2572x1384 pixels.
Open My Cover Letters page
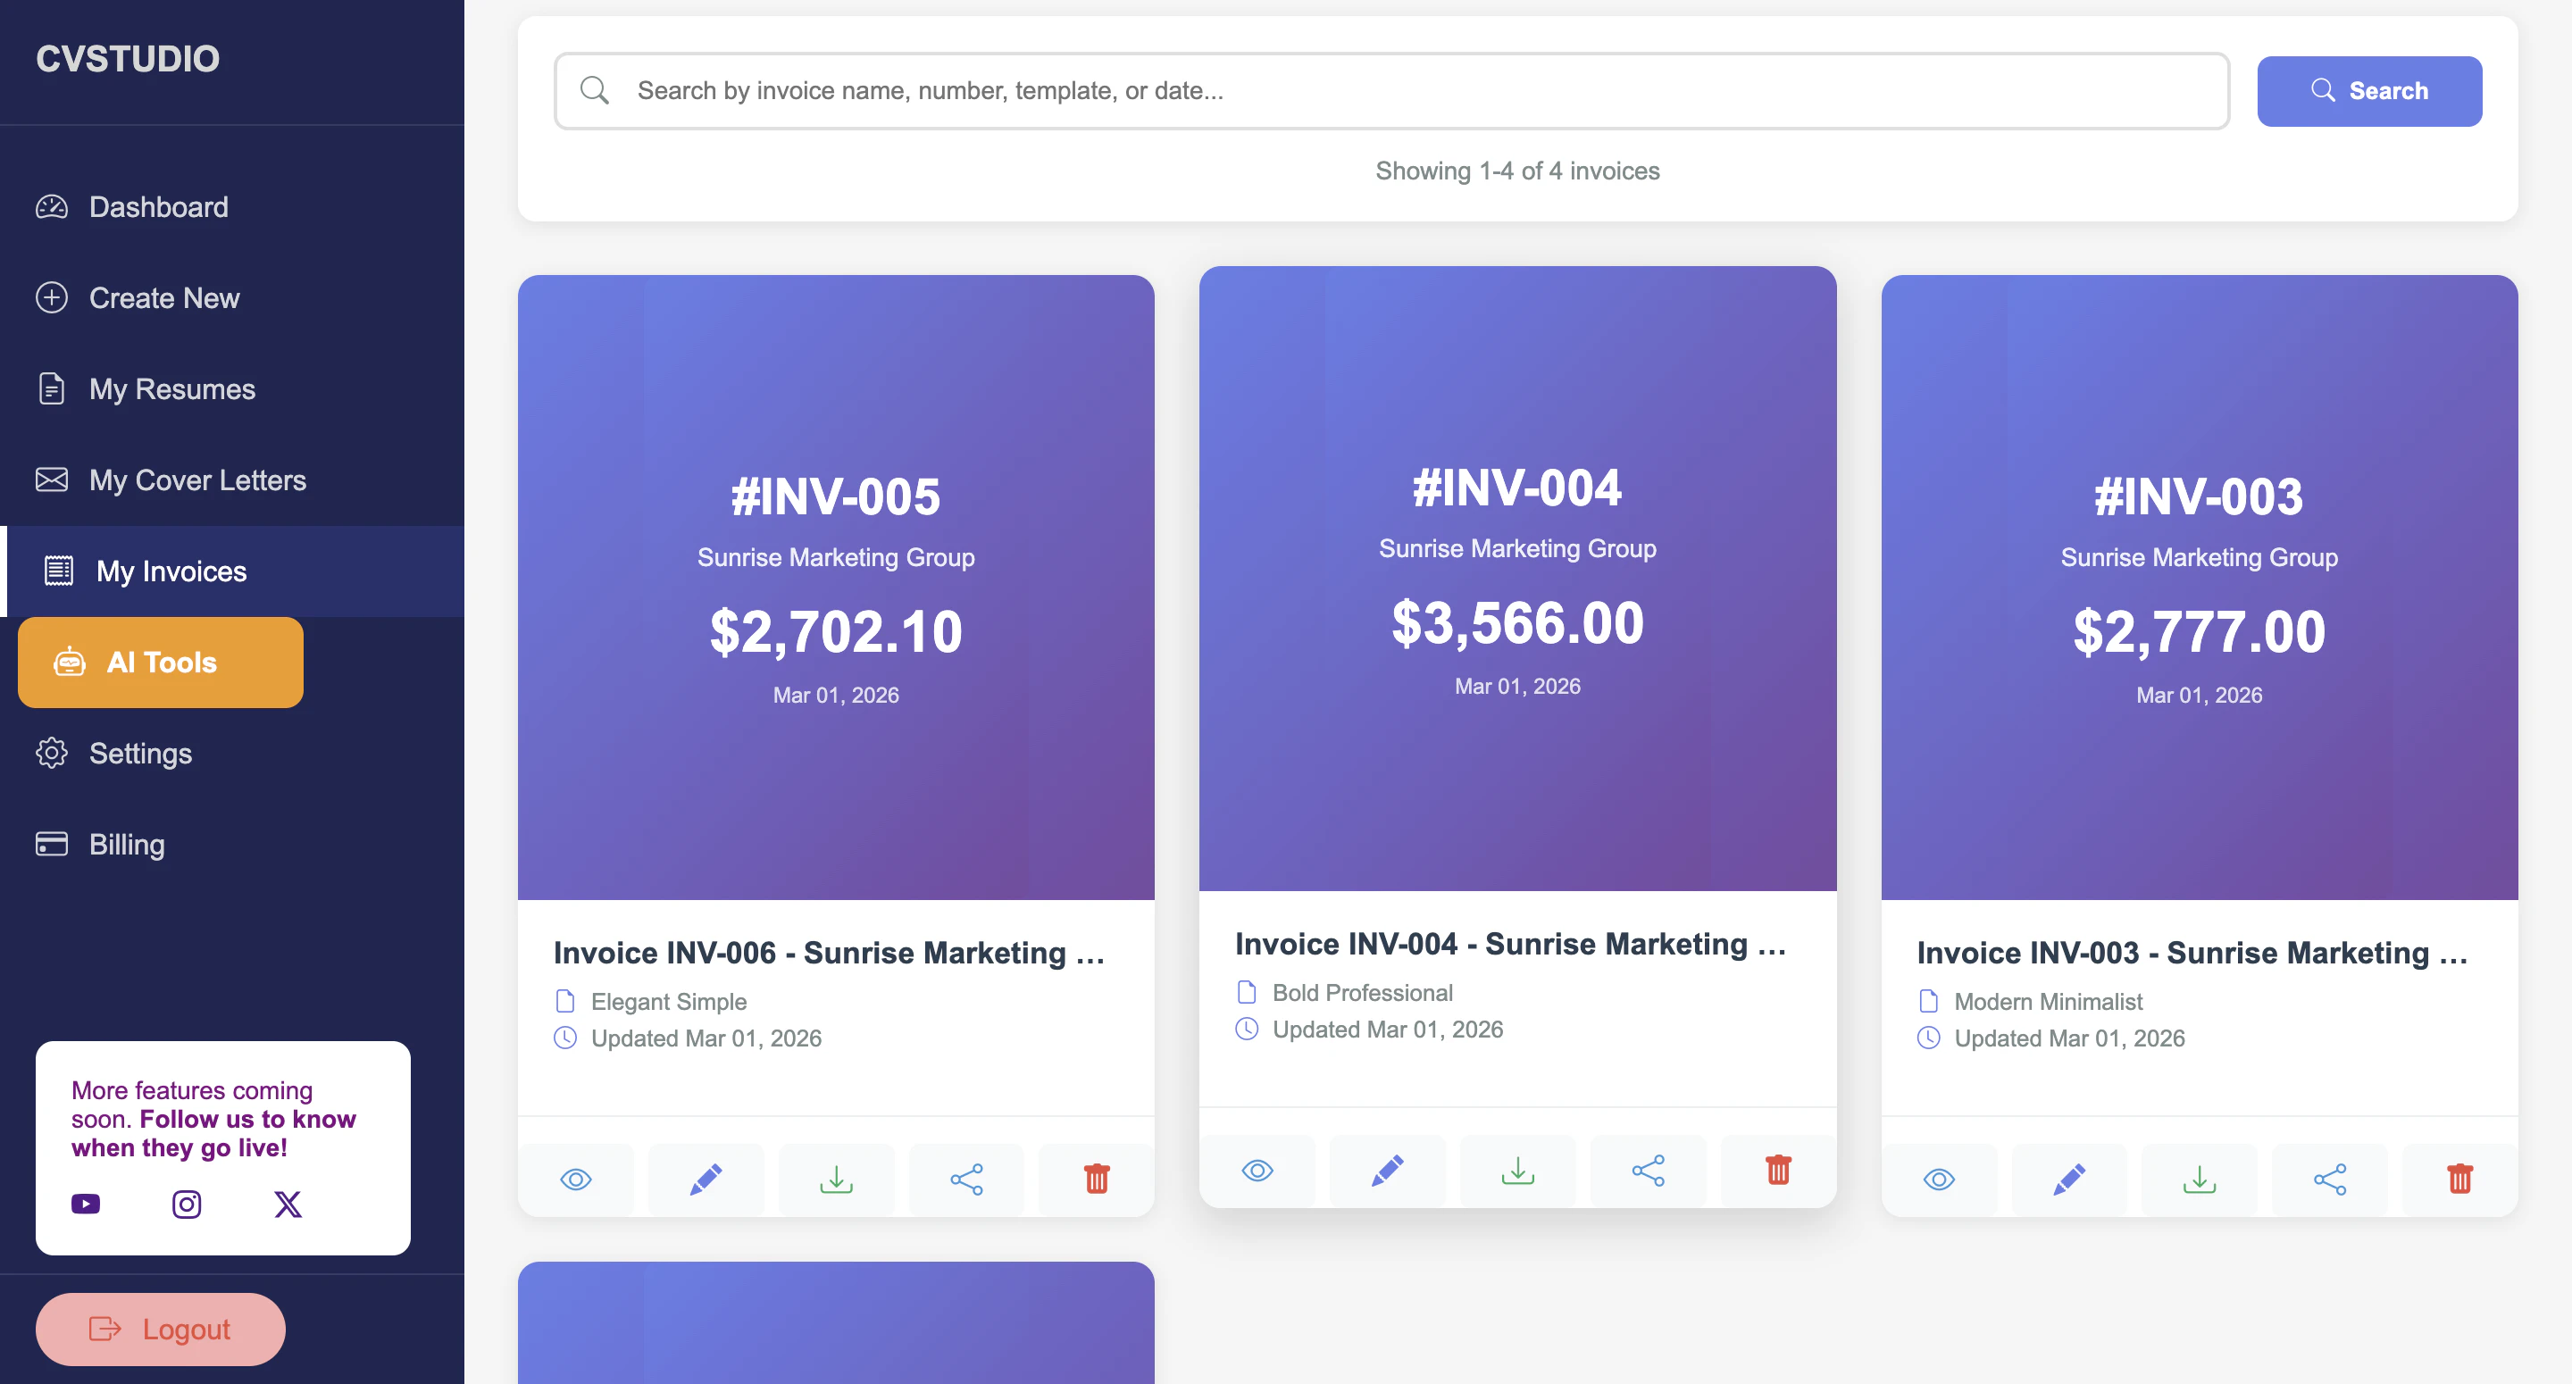[196, 480]
